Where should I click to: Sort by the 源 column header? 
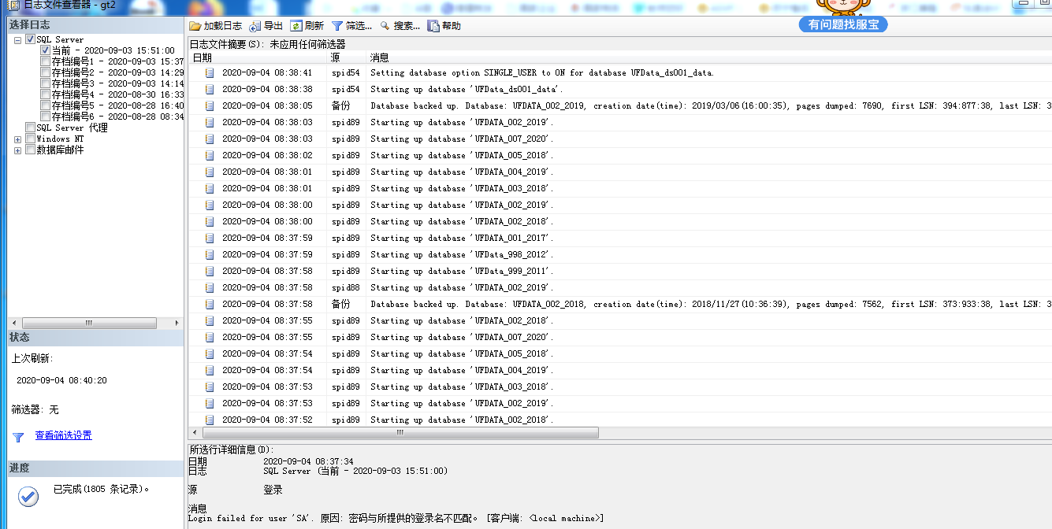347,58
